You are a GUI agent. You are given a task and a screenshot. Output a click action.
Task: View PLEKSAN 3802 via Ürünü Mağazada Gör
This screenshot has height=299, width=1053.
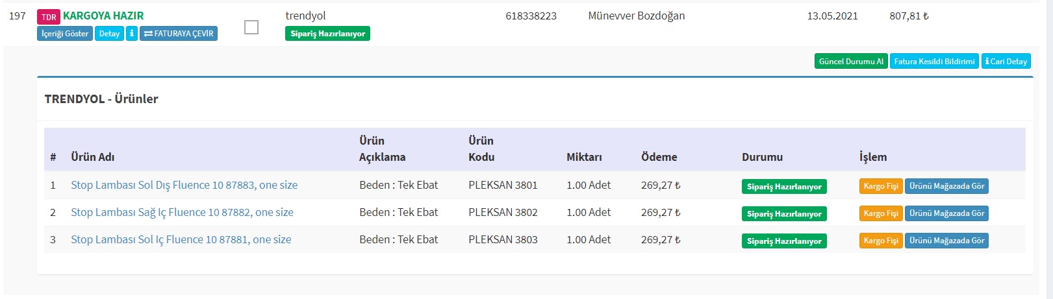tap(946, 213)
